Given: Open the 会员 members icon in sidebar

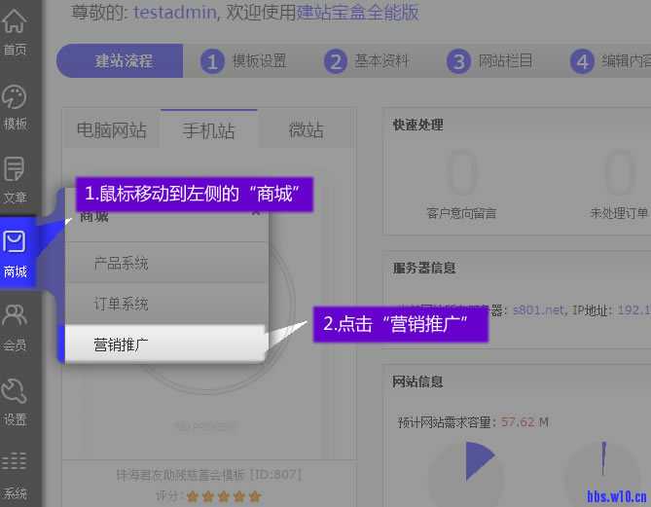Looking at the screenshot, I should click(16, 316).
